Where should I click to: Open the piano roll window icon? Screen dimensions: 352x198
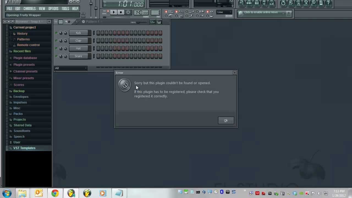[256, 3]
